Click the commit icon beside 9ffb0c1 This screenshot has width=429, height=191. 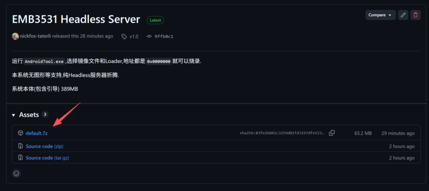point(149,36)
